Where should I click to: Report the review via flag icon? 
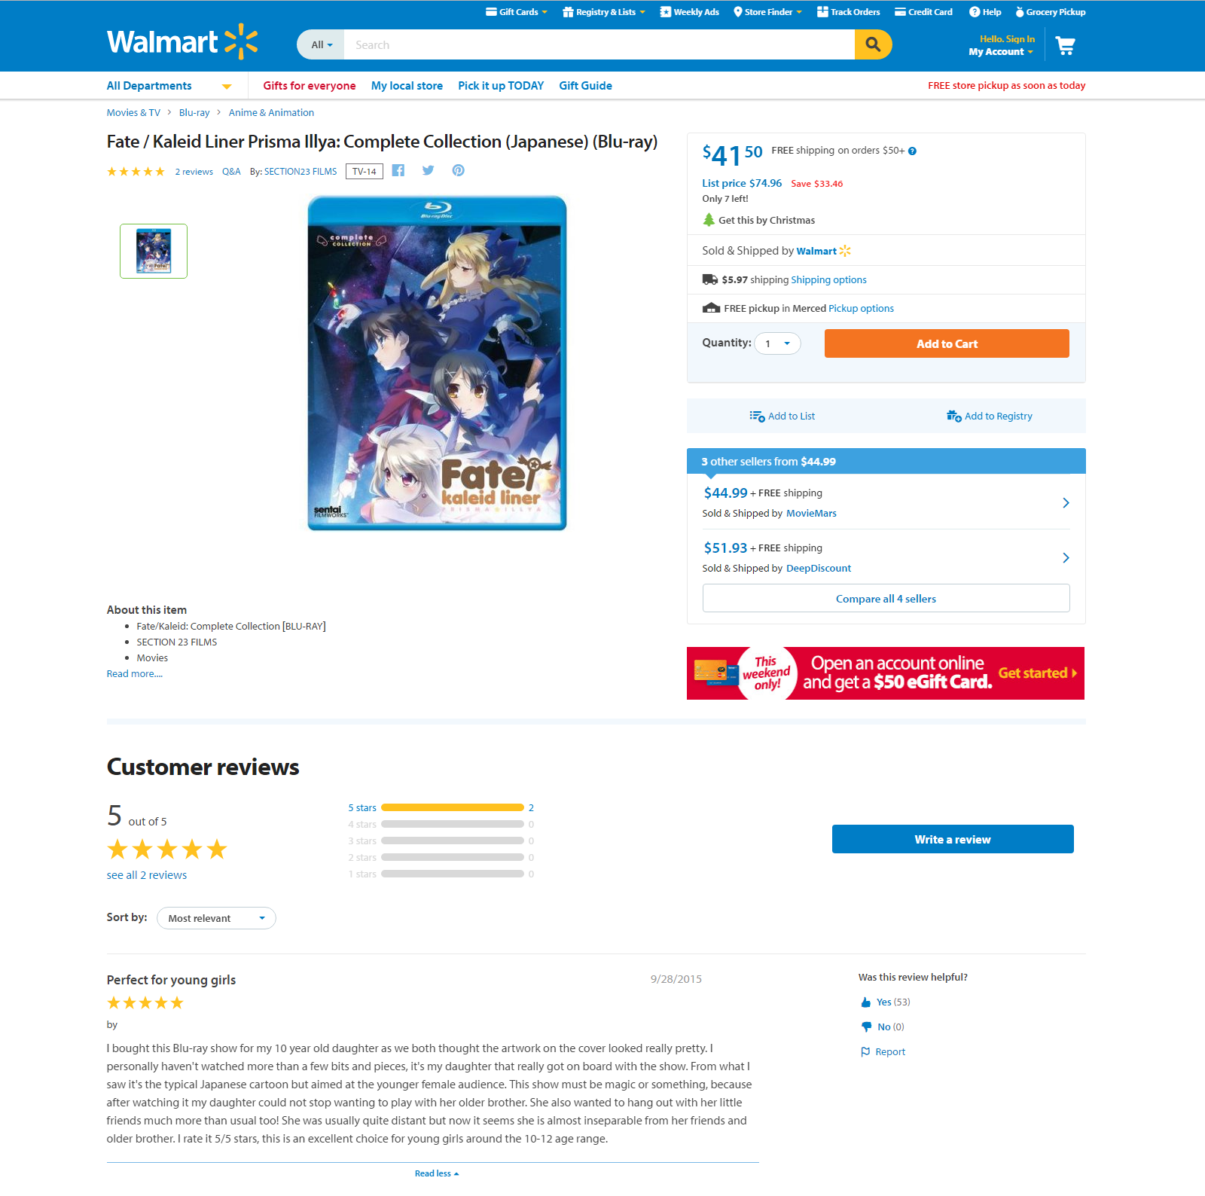[x=865, y=1052]
